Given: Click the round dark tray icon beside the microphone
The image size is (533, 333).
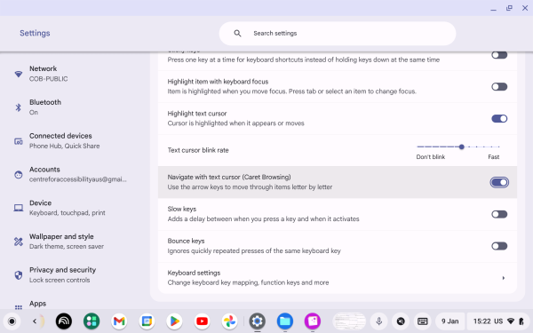Looking at the screenshot, I should (x=401, y=321).
